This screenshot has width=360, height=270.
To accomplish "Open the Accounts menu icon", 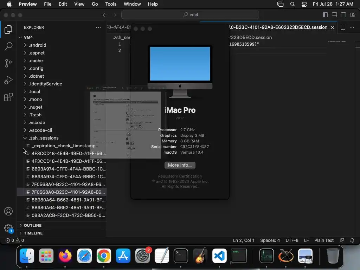I will (x=8, y=211).
